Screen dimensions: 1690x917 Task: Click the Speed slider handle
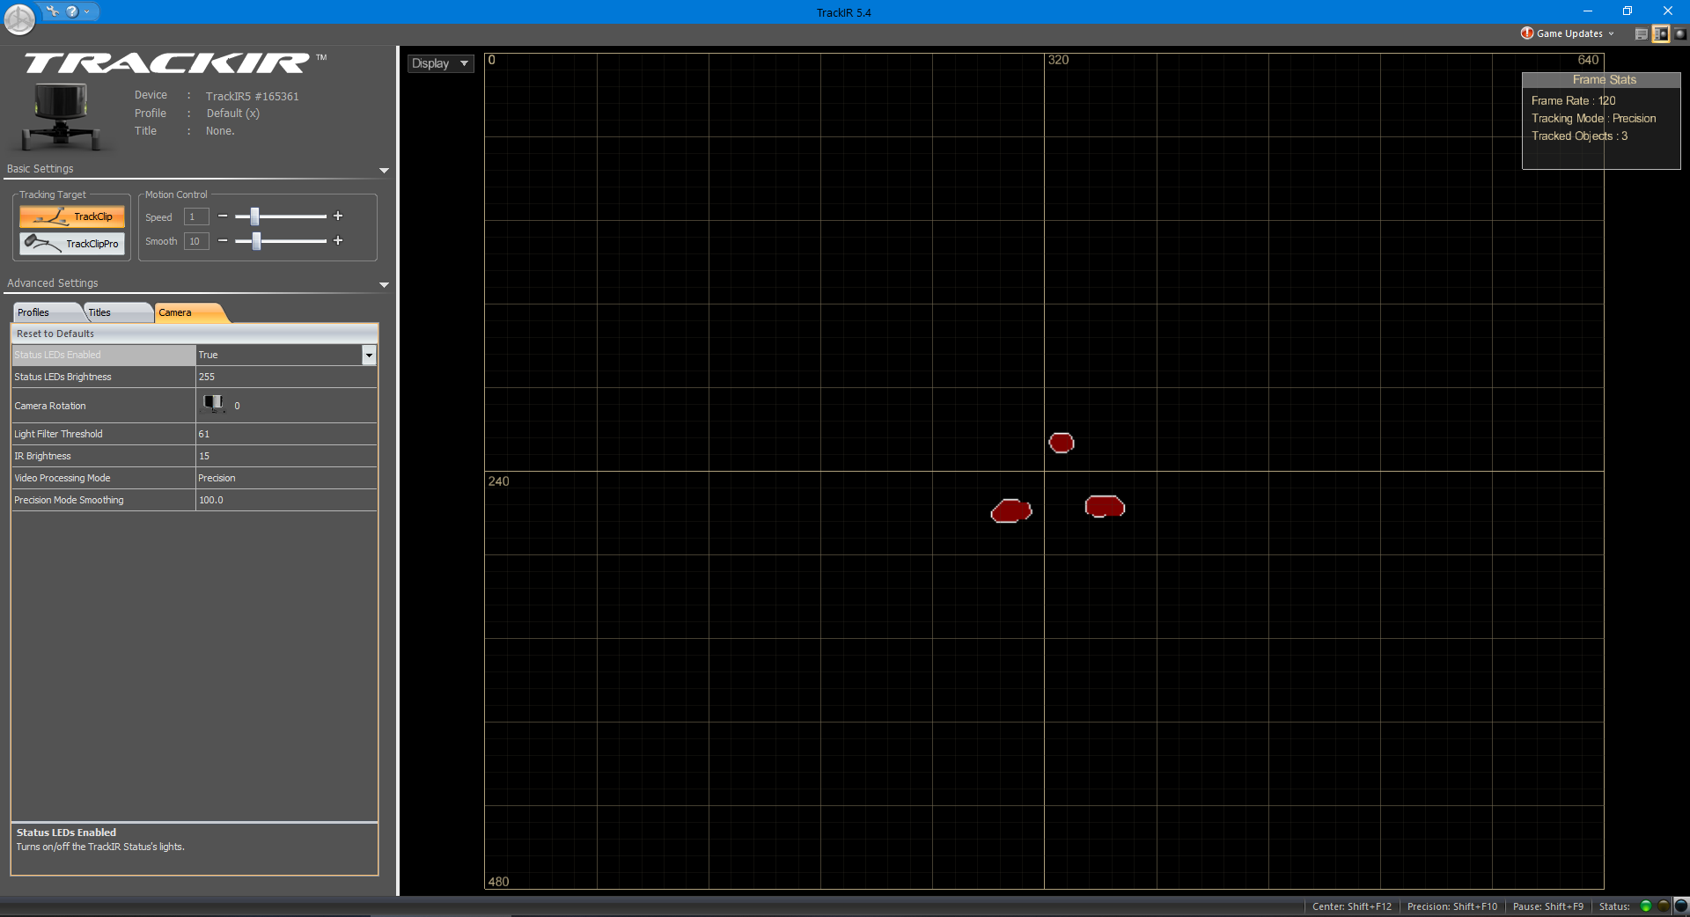(254, 216)
